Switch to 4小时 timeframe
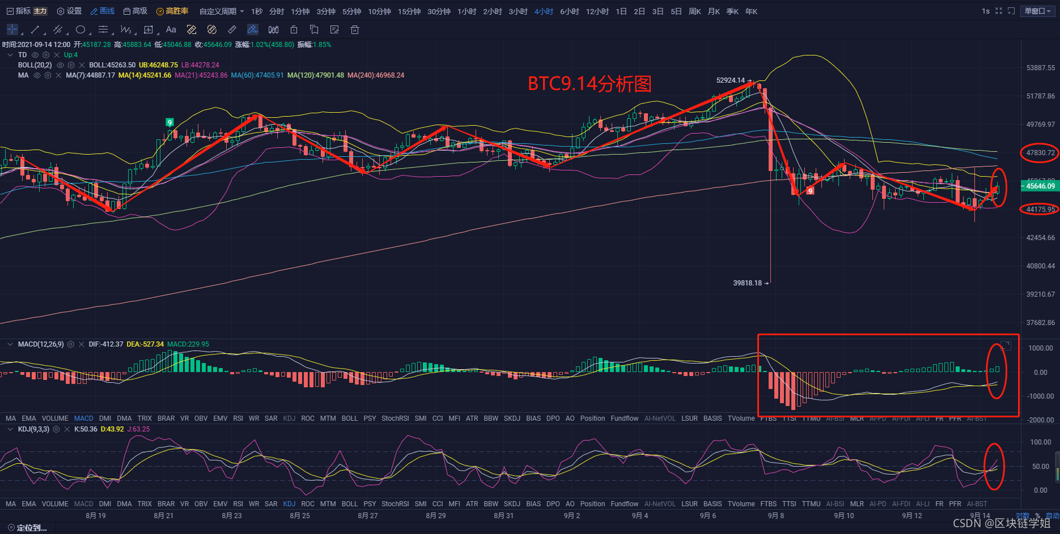1060x534 pixels. (544, 11)
